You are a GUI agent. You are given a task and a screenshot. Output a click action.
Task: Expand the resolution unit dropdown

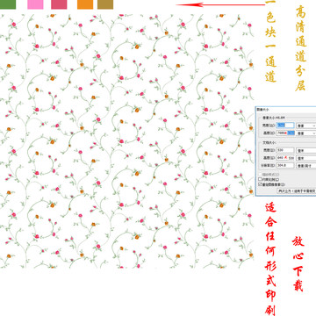coord(306,166)
